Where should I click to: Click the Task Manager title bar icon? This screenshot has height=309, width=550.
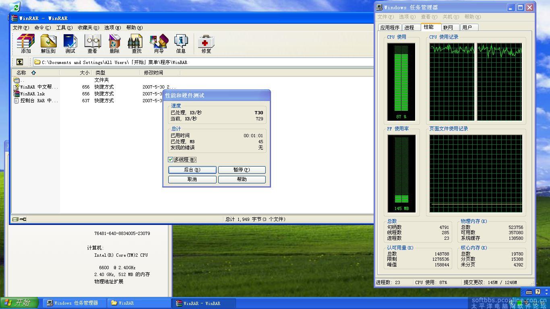379,7
